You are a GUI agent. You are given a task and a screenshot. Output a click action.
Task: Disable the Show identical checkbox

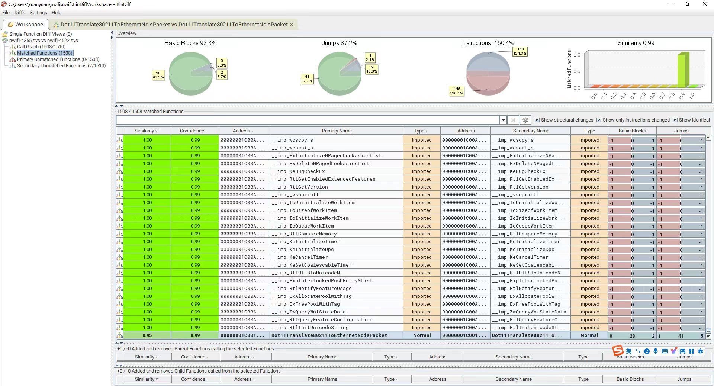point(675,120)
